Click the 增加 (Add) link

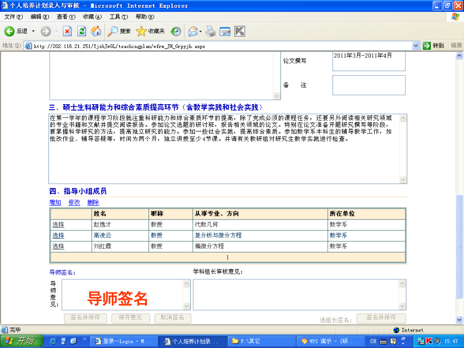point(55,203)
